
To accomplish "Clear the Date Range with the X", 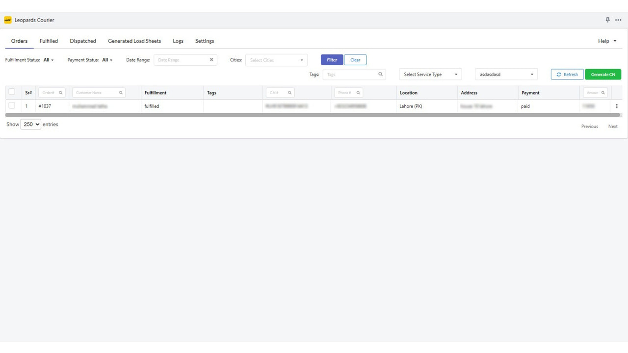I will (x=211, y=59).
